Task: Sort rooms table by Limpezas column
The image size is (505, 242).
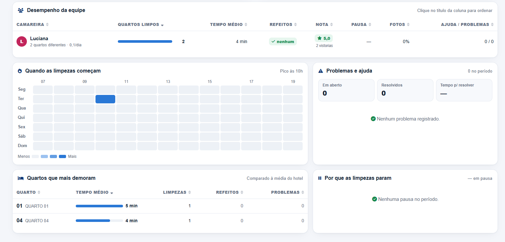Action: coord(177,192)
